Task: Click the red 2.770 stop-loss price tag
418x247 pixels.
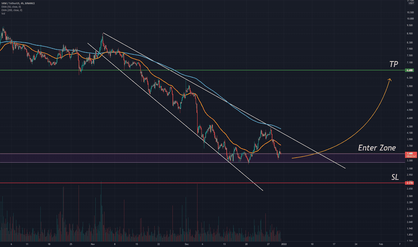Action: tap(409, 183)
